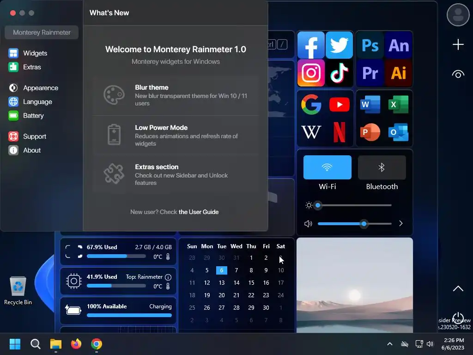Select date 15 in the calendar

pos(251,283)
